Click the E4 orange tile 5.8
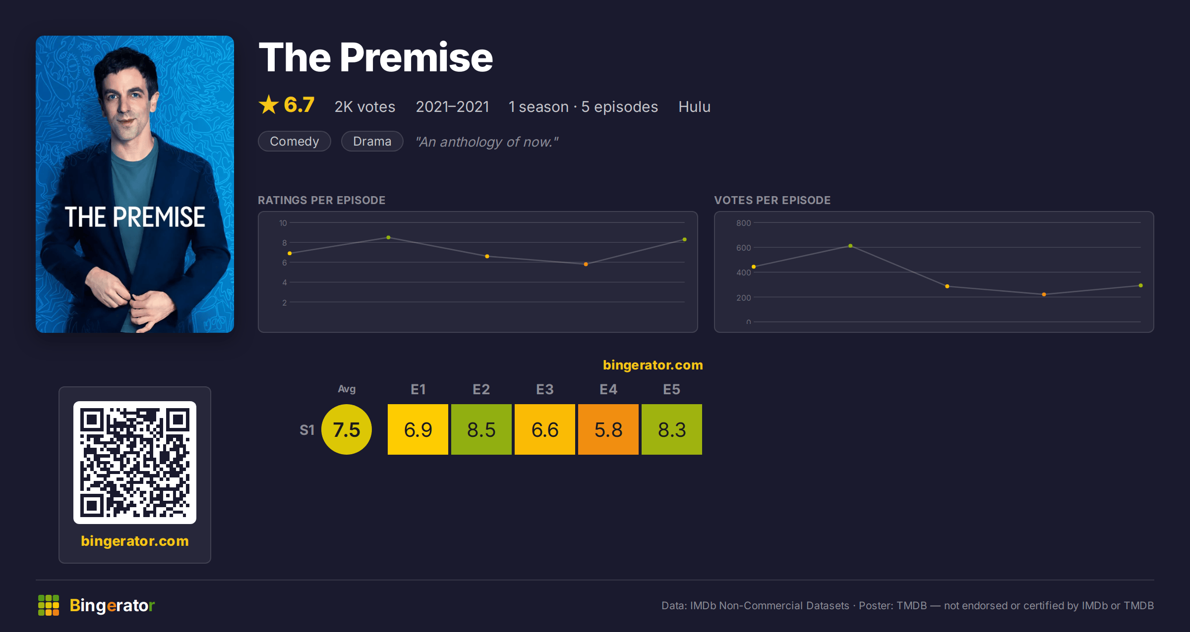 click(x=608, y=429)
